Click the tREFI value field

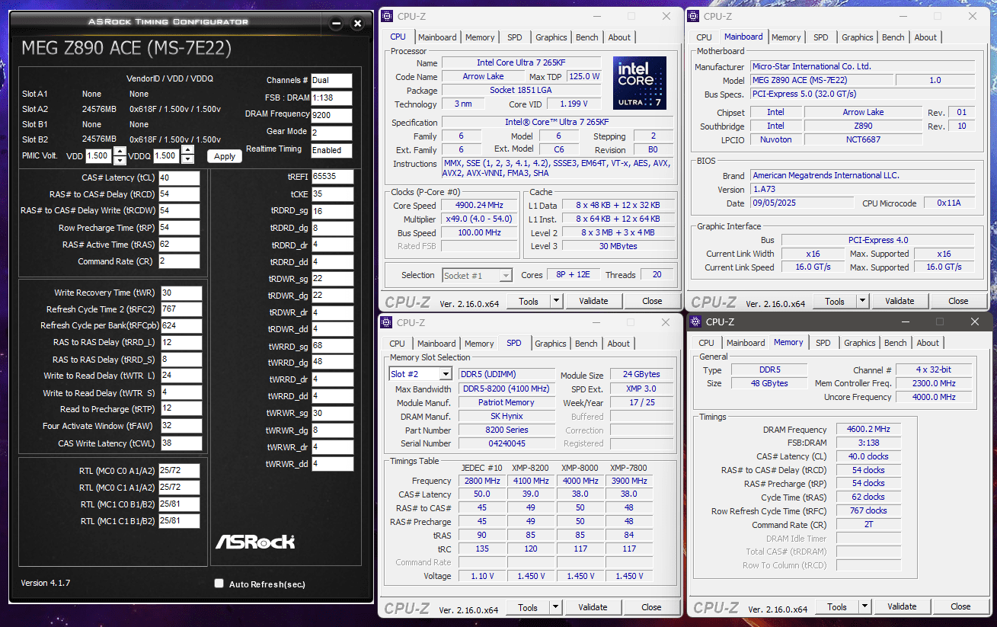(333, 176)
